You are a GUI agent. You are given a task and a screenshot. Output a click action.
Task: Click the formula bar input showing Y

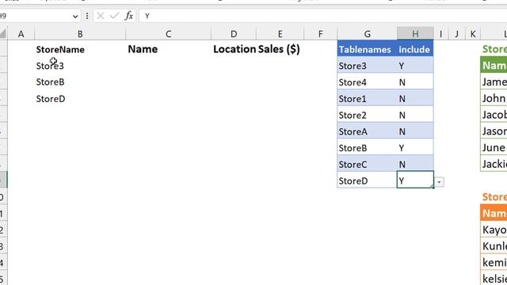pos(322,16)
